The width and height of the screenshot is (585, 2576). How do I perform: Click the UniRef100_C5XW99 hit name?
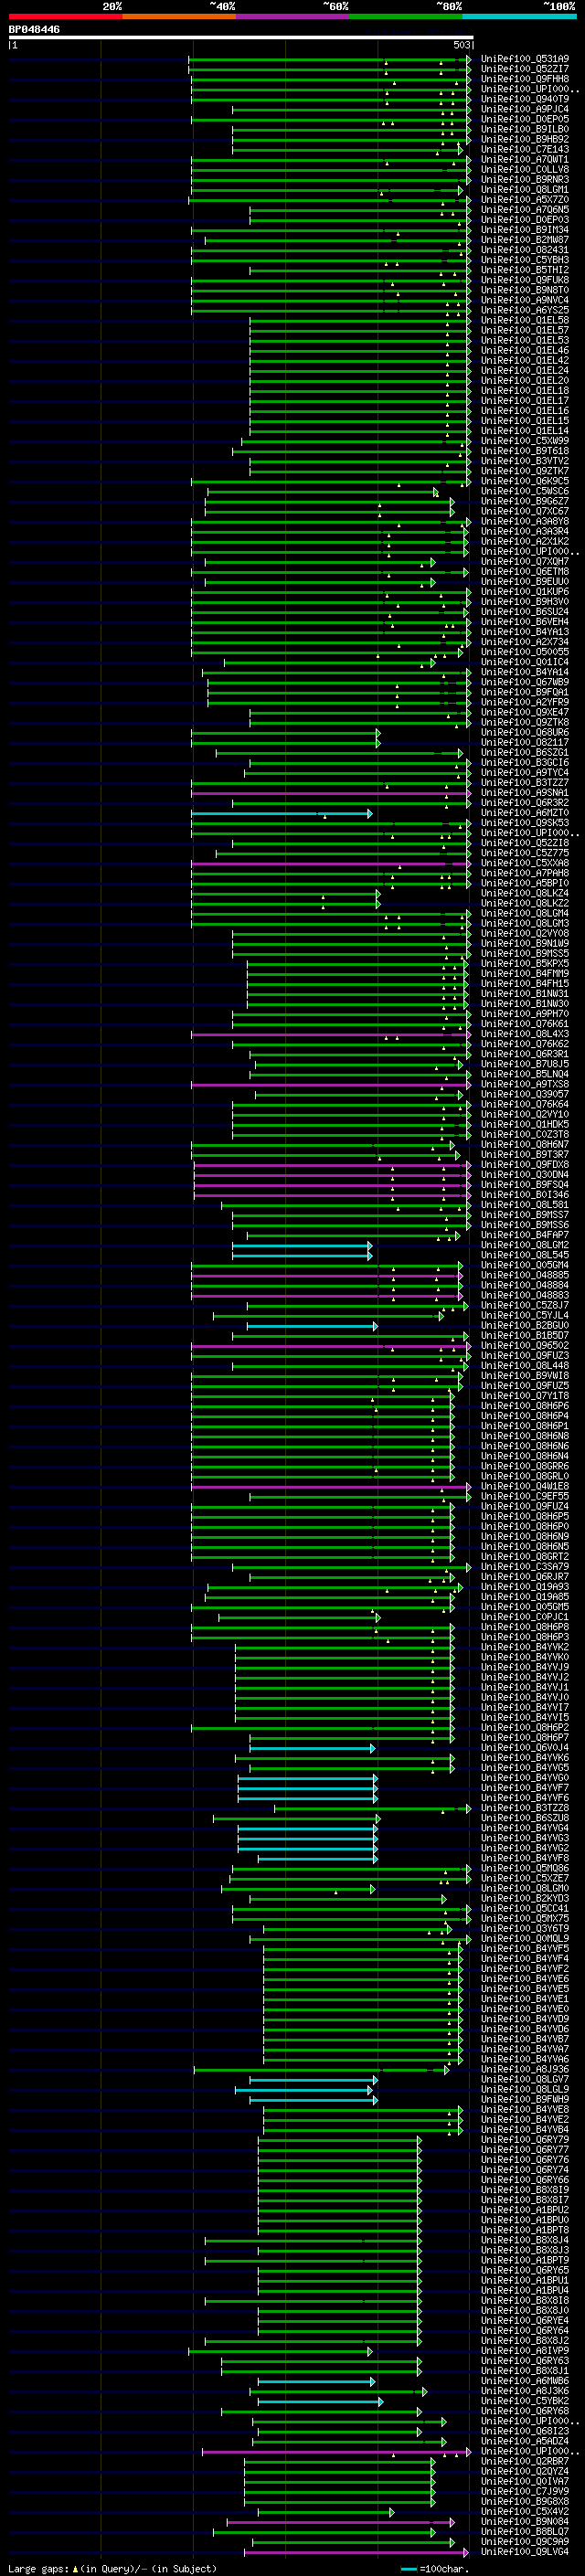525,441
